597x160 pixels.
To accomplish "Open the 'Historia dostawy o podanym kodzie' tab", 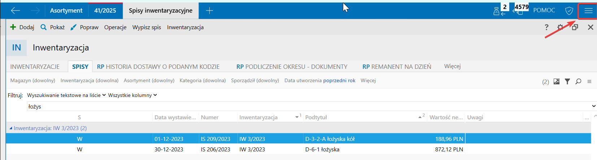I will point(158,67).
